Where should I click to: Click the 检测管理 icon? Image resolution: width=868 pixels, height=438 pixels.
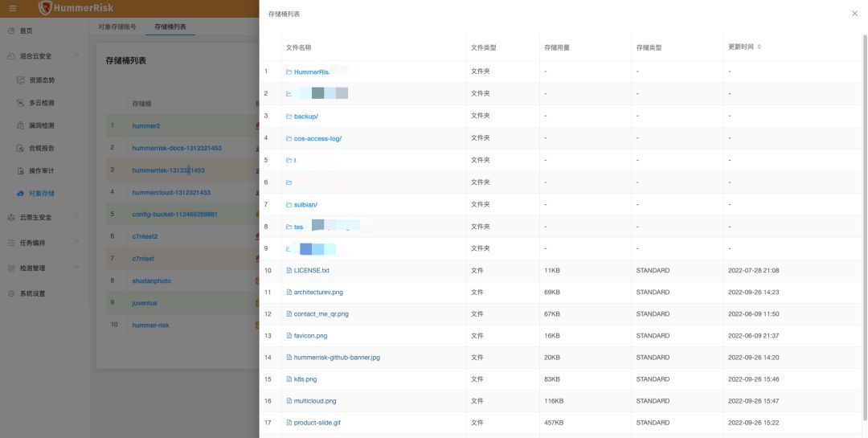coord(11,268)
